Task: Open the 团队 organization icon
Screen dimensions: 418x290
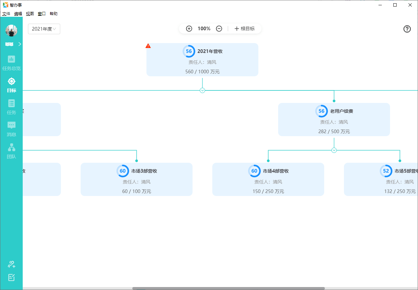Action: pyautogui.click(x=12, y=147)
